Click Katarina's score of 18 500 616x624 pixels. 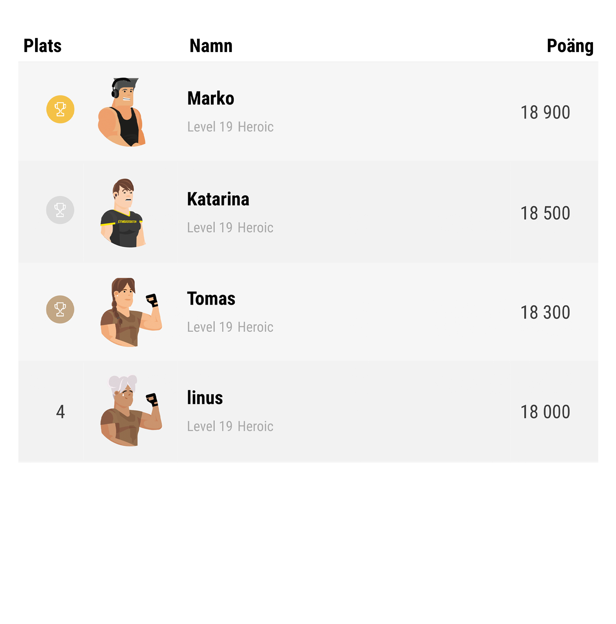click(545, 213)
